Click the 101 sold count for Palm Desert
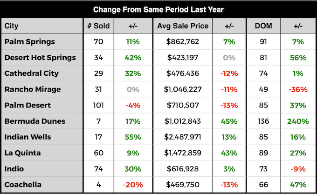317x194 pixels. [x=98, y=105]
